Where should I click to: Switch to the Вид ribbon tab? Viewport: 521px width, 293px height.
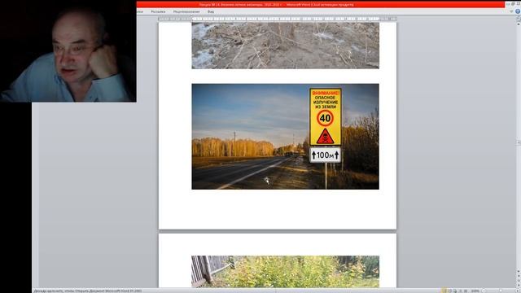pos(211,11)
